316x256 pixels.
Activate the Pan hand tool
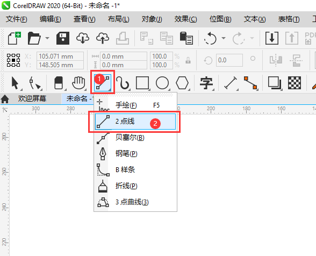pyautogui.click(x=78, y=83)
